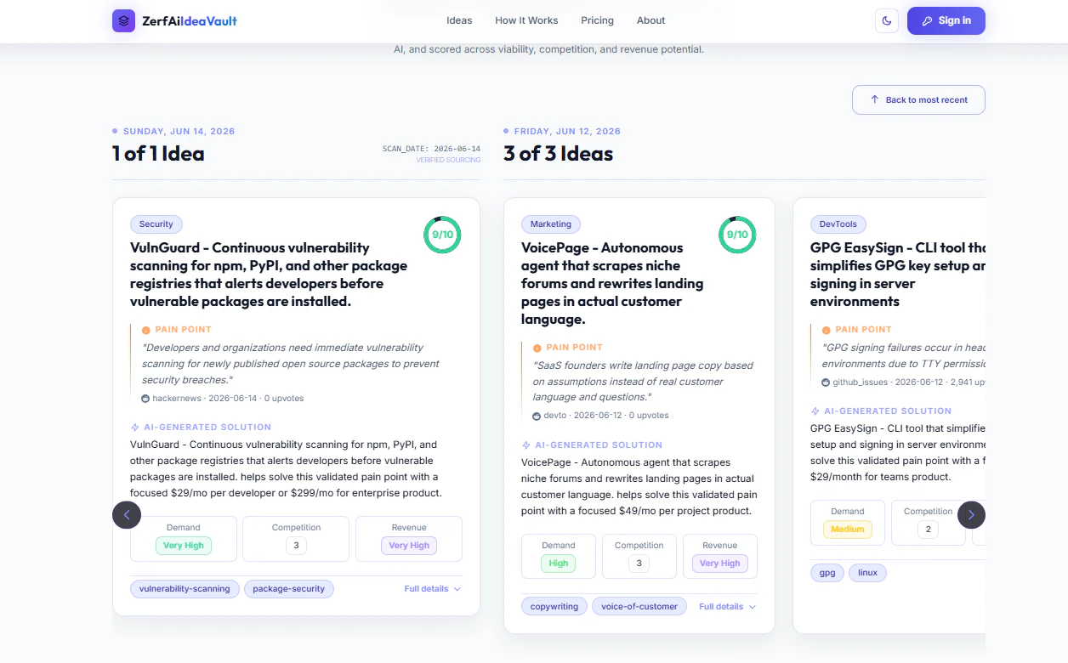
Task: Click the SUNDAY, JUN 14, 2026 date label
Action: click(x=179, y=132)
